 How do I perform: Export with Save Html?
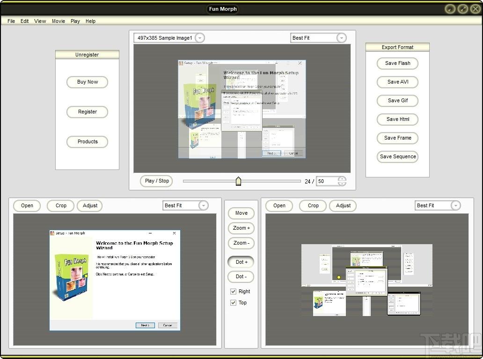[x=397, y=119]
